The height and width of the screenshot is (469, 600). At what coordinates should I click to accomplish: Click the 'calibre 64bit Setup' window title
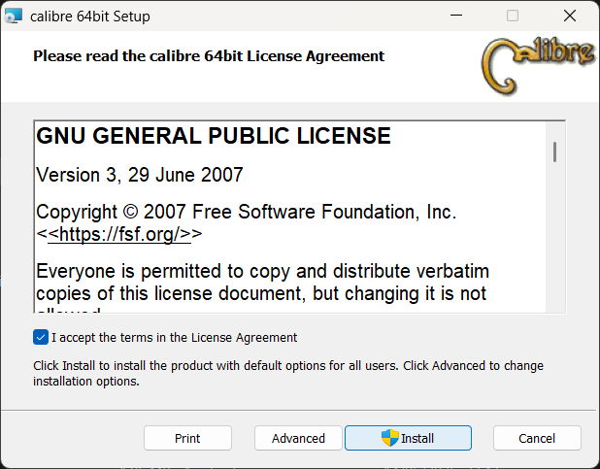coord(90,17)
